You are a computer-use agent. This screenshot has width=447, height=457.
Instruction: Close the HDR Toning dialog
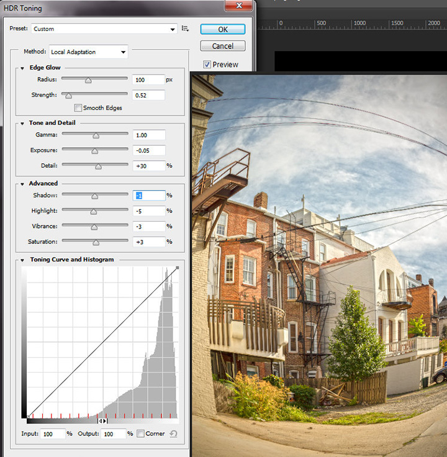click(x=238, y=6)
